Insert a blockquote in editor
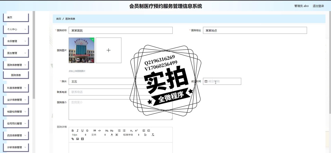 [95, 131]
